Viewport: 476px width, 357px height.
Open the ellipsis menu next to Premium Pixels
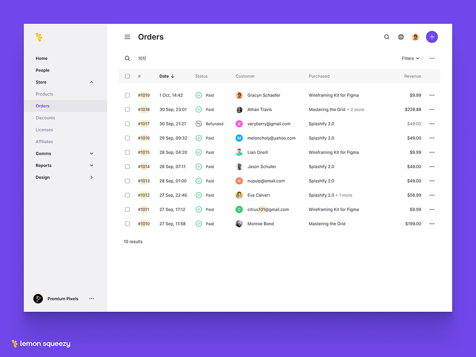pos(91,298)
